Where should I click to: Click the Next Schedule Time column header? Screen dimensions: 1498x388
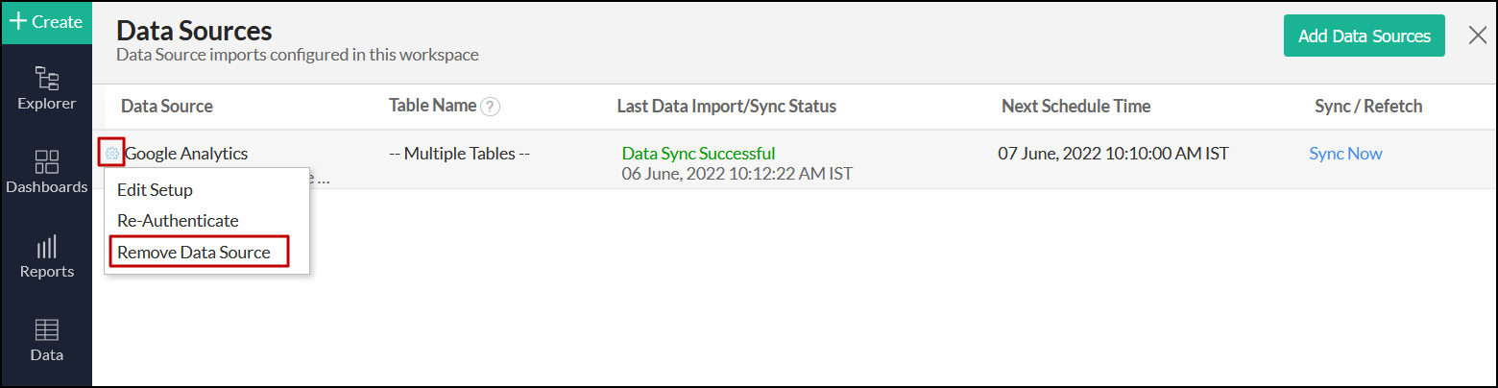[x=1075, y=107]
